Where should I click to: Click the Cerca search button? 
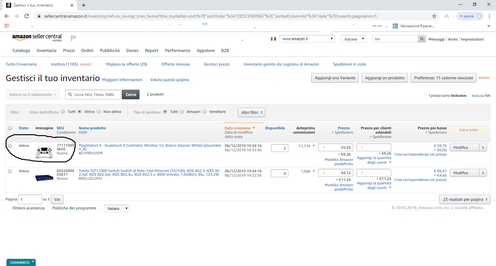pos(131,95)
